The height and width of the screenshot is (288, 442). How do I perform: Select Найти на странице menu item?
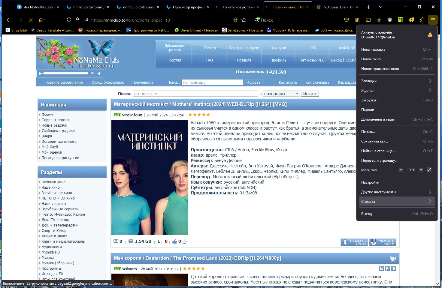coord(397,151)
